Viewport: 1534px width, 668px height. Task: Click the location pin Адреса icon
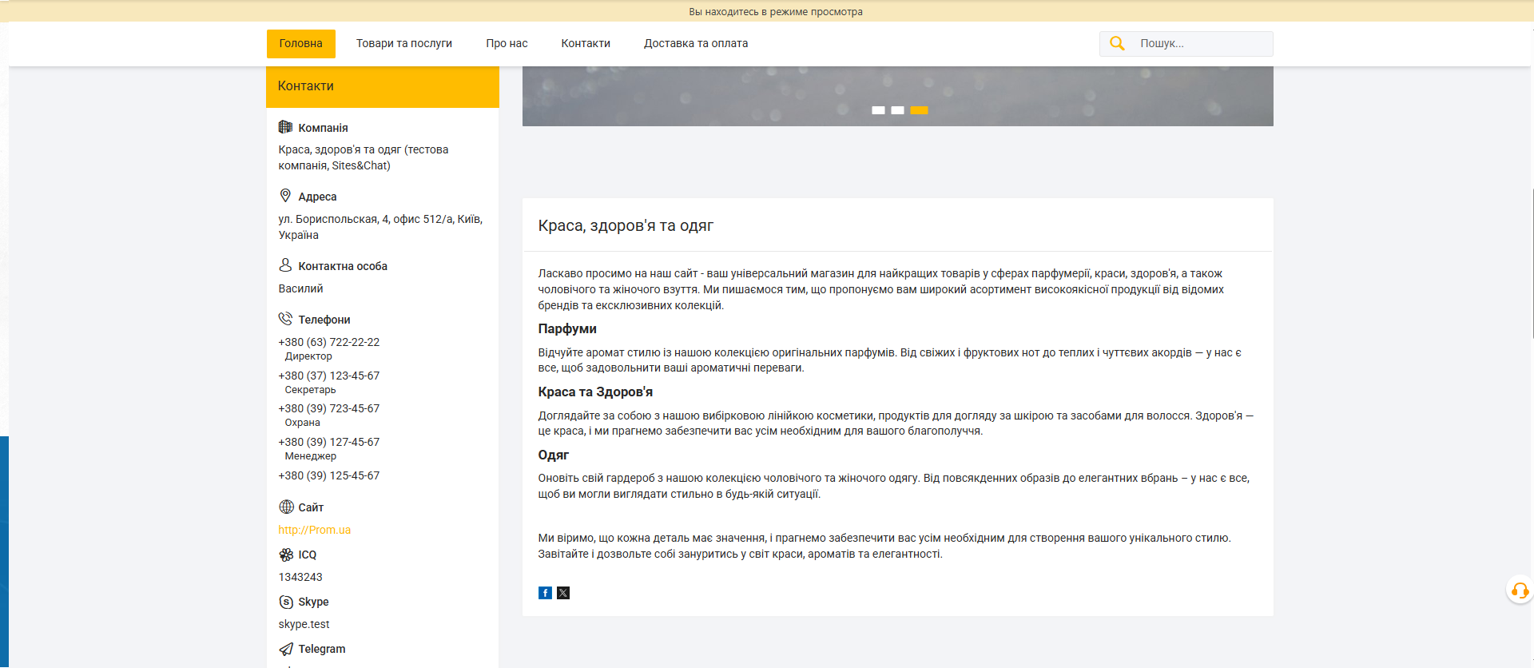(285, 196)
